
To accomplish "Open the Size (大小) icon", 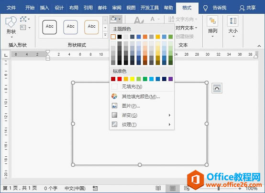I will click(233, 21).
